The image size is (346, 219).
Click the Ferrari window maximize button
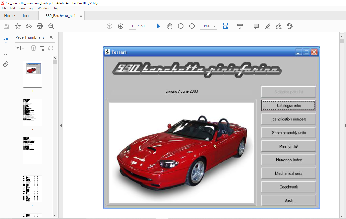coord(307,52)
